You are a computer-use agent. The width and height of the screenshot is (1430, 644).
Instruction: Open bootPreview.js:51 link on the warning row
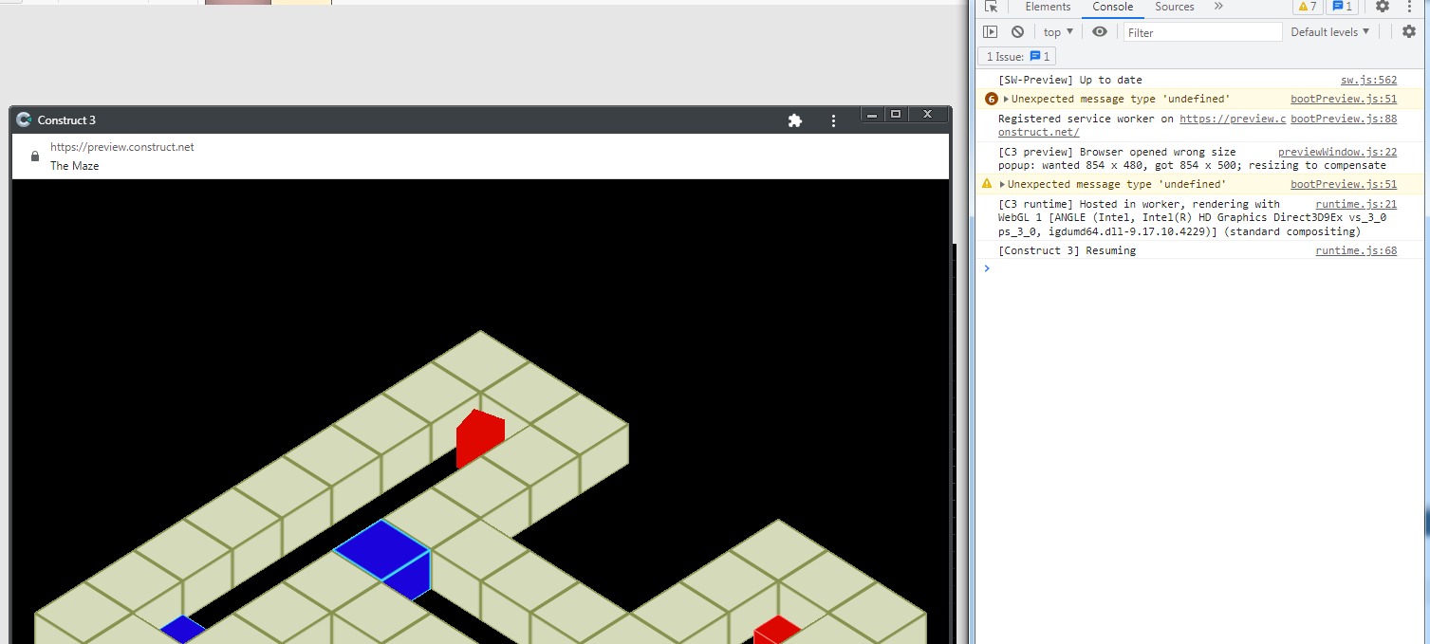point(1344,184)
